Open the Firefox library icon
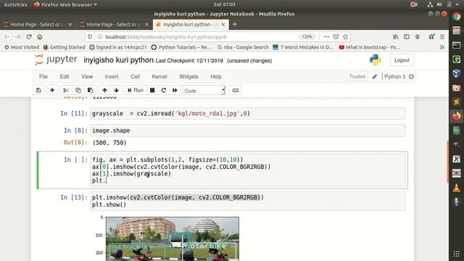 (x=396, y=37)
